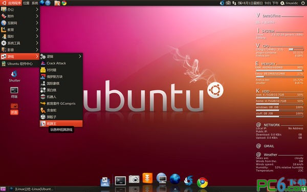Screen dimensions: 307x192
Task: Select the highlighted 游戏 Games menu entry
Action: [20, 57]
